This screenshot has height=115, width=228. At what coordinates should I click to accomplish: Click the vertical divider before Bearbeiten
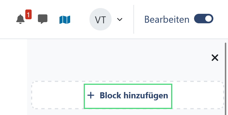click(134, 19)
